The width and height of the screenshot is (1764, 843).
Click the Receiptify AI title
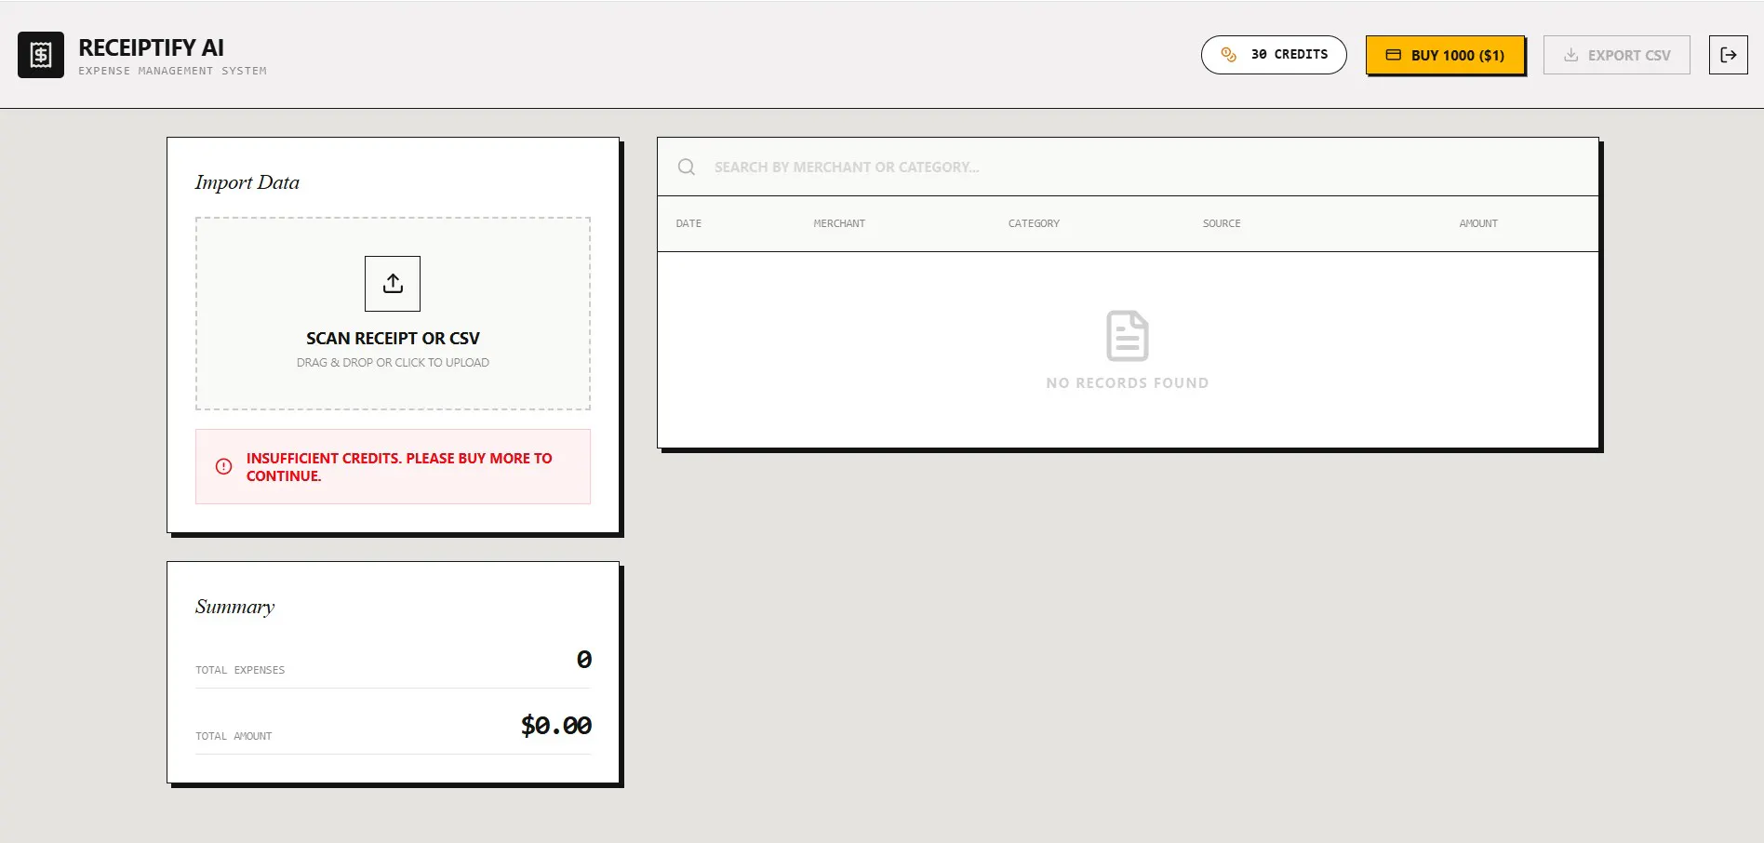pyautogui.click(x=151, y=47)
